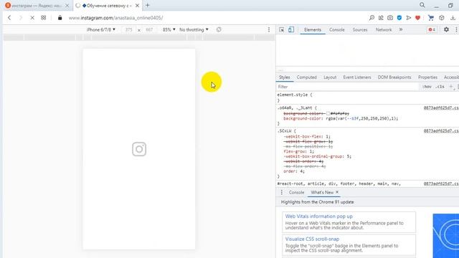Take a snapshot with the camera icon
This screenshot has height=258, width=459.
point(390,18)
